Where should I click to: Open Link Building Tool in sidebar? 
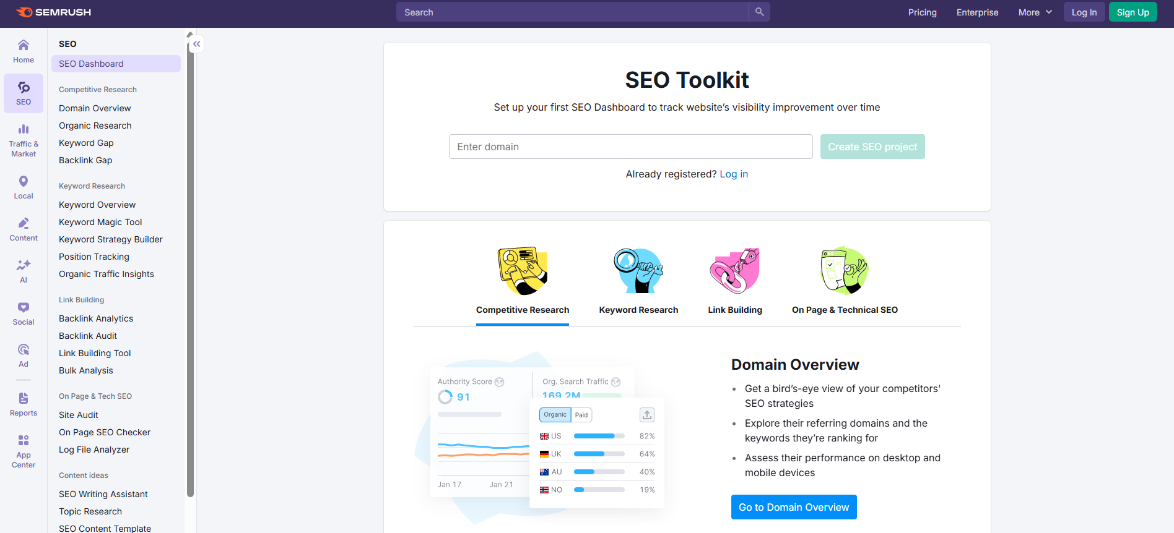pos(95,353)
